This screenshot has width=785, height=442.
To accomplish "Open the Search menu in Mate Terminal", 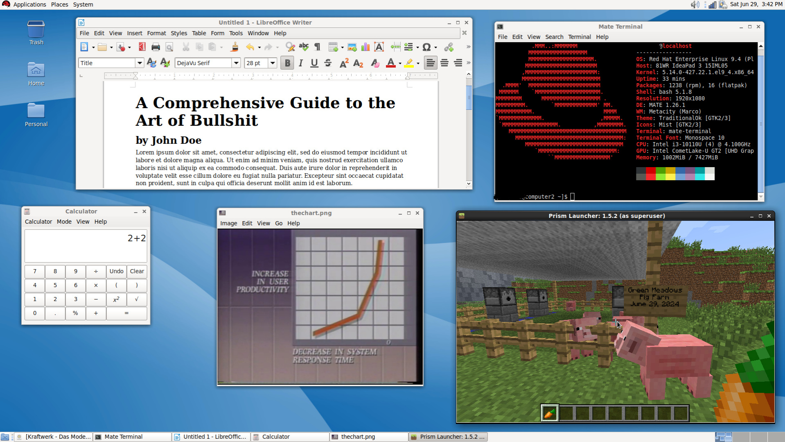I will click(x=554, y=37).
